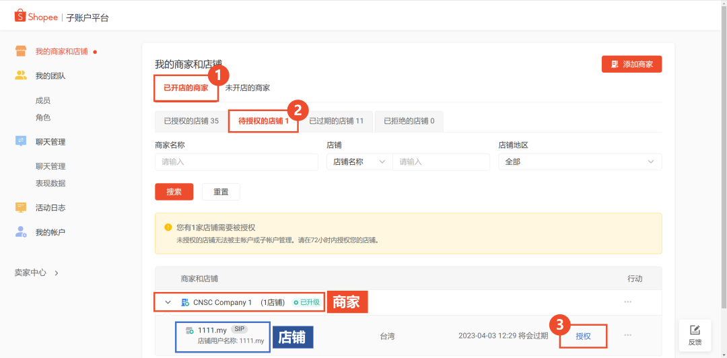Viewport: 727px width, 358px height.
Task: Click the 授权 link for 1111.my
Action: pyautogui.click(x=583, y=336)
